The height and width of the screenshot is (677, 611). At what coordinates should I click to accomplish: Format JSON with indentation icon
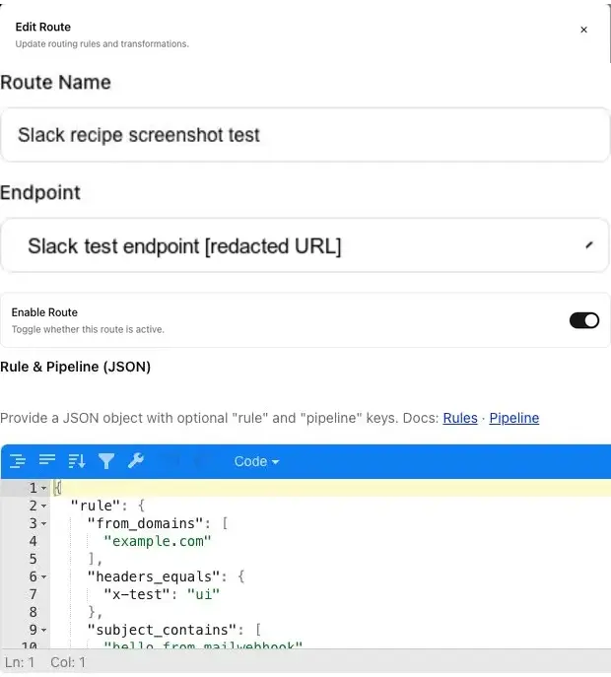(x=18, y=461)
